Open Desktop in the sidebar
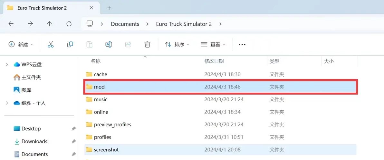Screen dimensions: 384x160 pyautogui.click(x=27, y=129)
